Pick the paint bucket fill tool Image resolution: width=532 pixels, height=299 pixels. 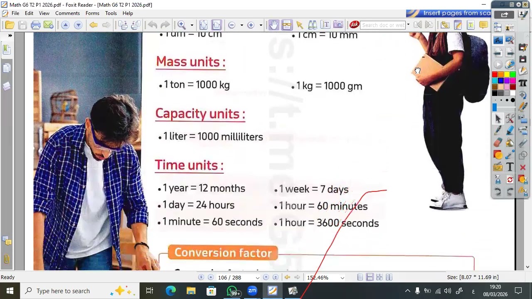pyautogui.click(x=510, y=142)
